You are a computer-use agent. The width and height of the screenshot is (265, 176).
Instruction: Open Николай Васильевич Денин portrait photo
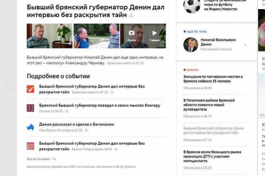tap(191, 45)
